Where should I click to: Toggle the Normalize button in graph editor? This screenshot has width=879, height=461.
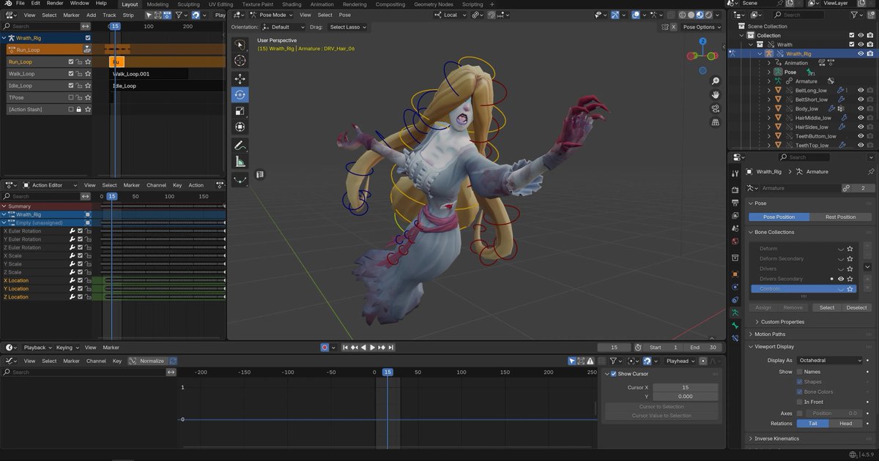click(148, 361)
